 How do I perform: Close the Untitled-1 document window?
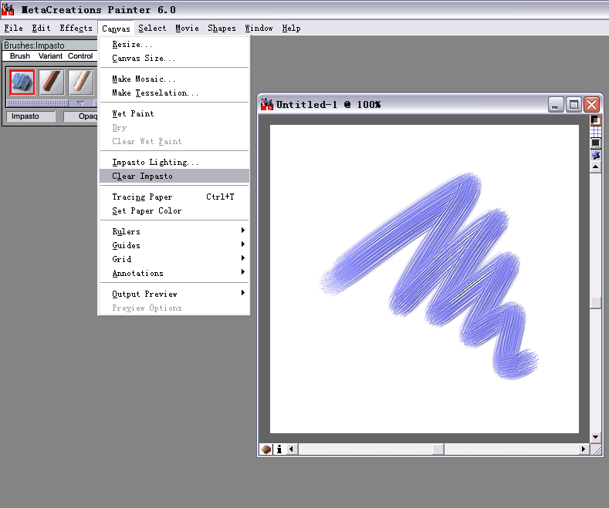point(591,105)
